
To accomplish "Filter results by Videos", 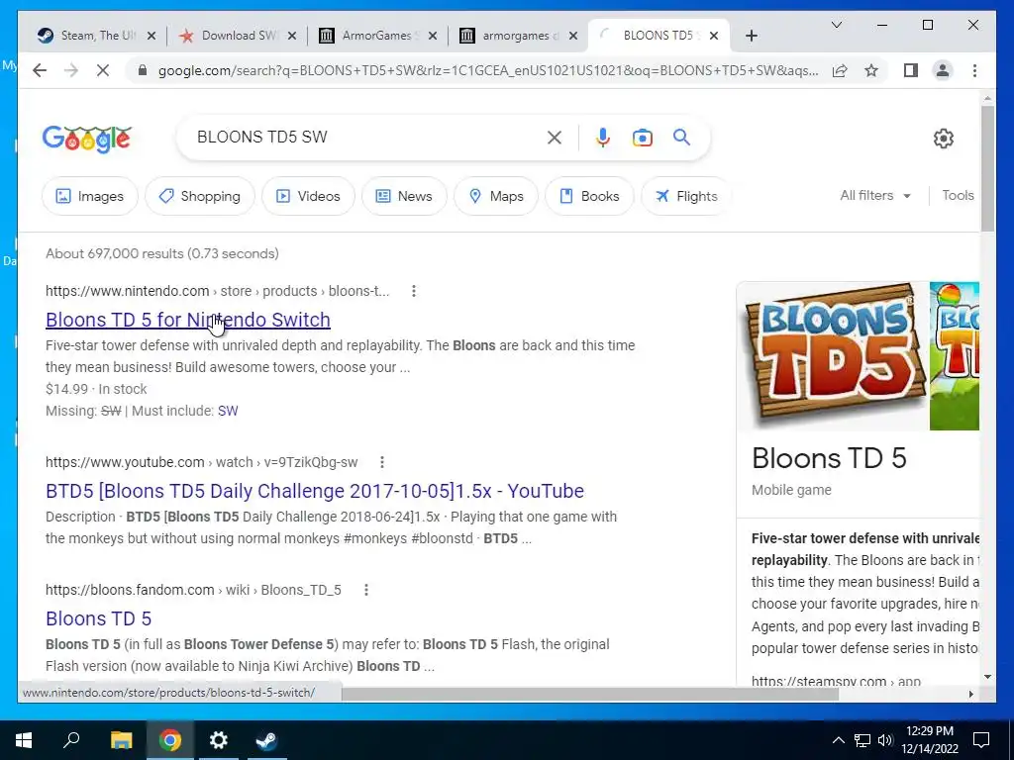I will (308, 196).
